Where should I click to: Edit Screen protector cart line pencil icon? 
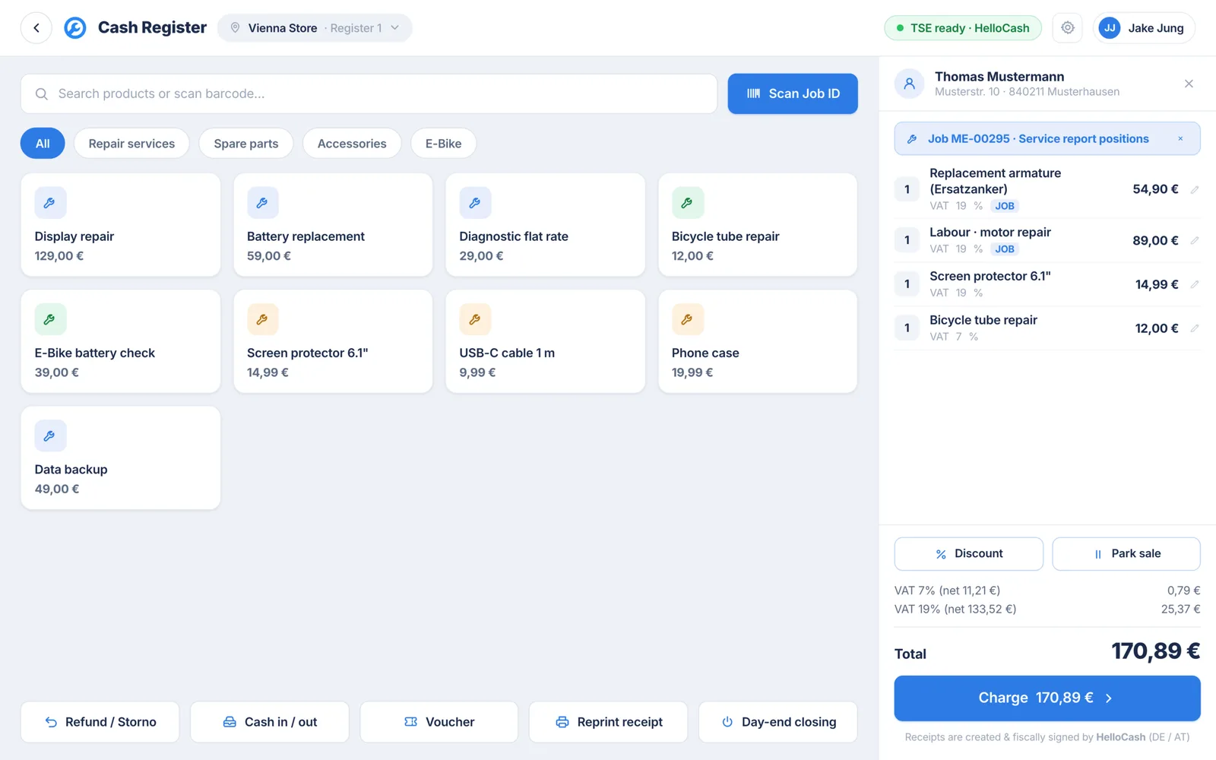point(1194,284)
